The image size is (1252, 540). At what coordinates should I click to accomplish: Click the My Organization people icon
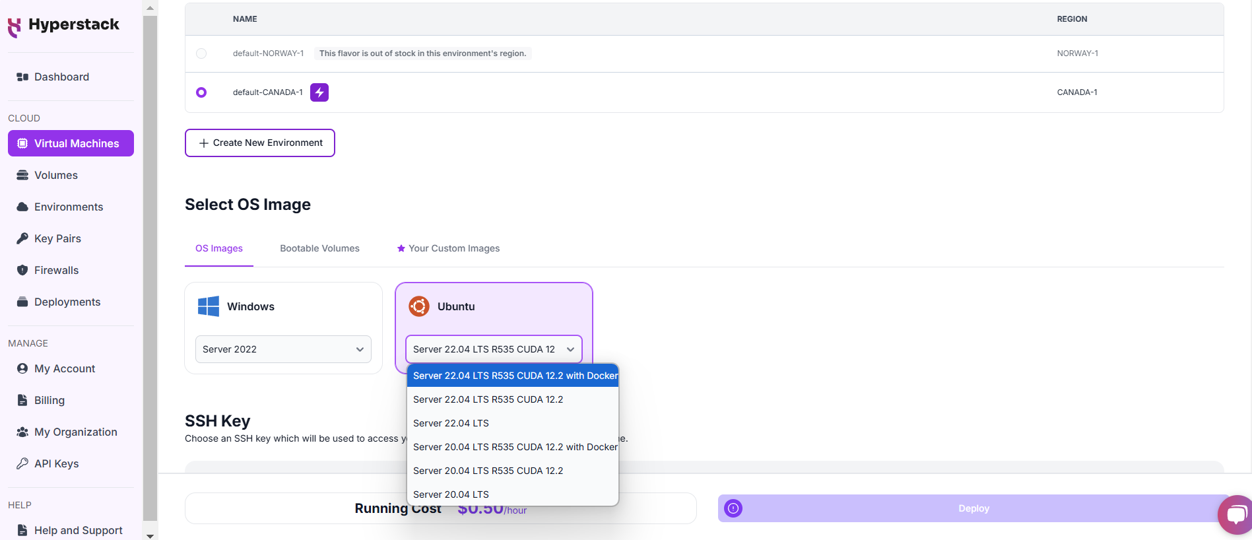[22, 432]
